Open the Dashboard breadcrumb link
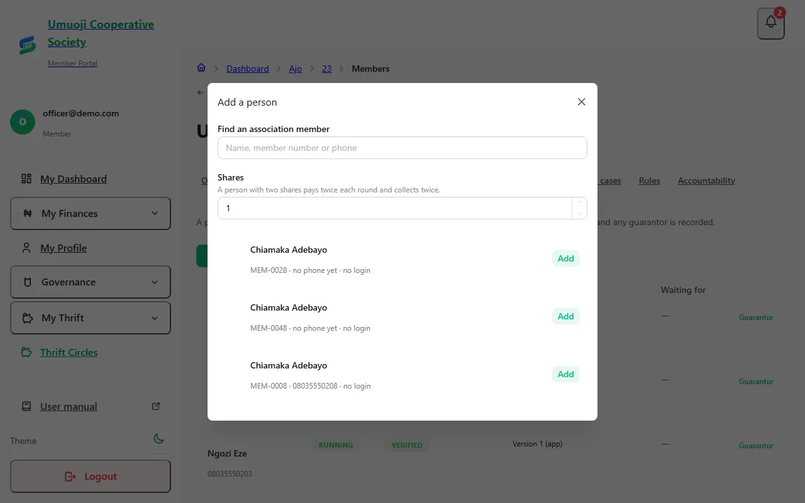Viewport: 805px width, 503px height. (x=248, y=69)
